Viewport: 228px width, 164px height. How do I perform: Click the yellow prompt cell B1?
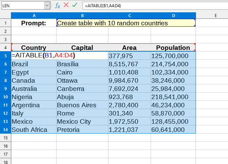click(x=126, y=23)
